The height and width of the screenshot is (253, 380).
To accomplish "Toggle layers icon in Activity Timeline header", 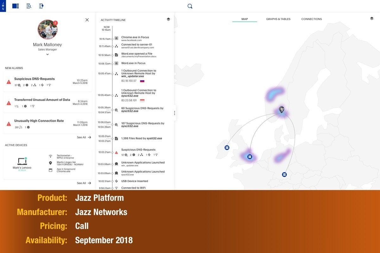I will (x=168, y=19).
